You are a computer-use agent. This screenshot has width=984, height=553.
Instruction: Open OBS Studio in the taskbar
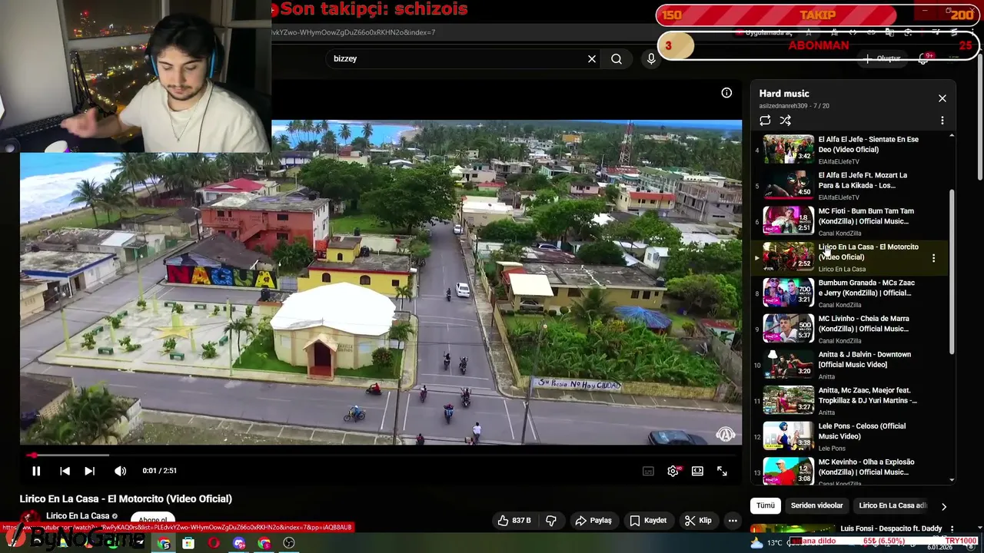(x=289, y=543)
